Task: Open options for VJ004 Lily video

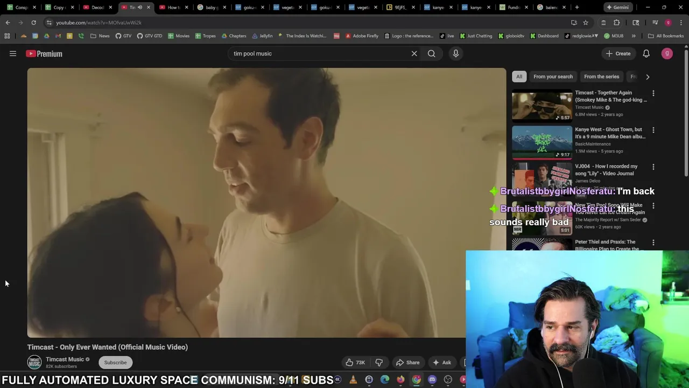Action: click(653, 167)
